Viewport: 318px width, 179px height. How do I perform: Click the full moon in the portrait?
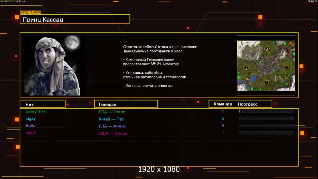tap(72, 42)
